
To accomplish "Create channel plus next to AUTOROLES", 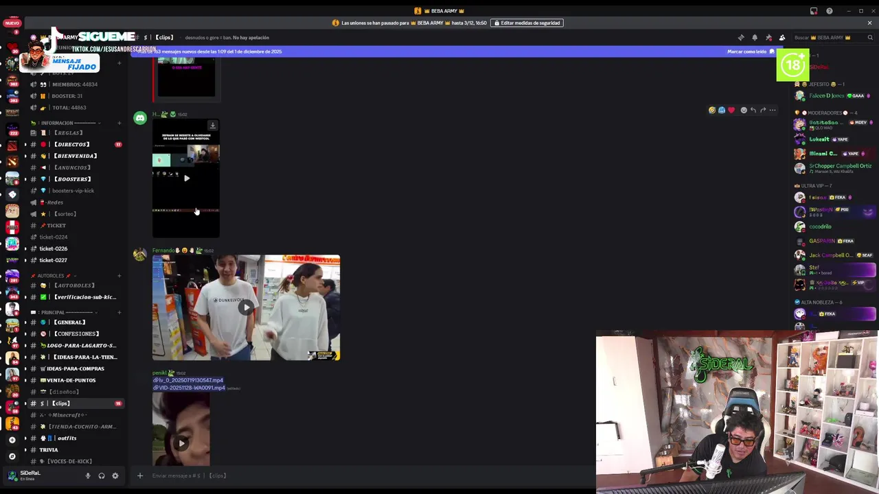I will (119, 276).
